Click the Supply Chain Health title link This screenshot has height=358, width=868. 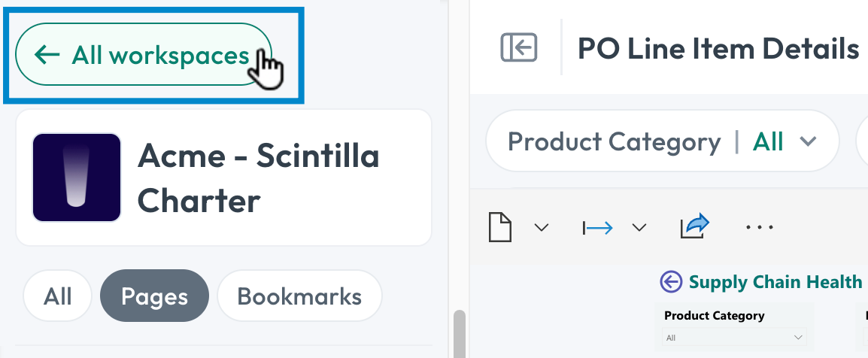tap(775, 281)
